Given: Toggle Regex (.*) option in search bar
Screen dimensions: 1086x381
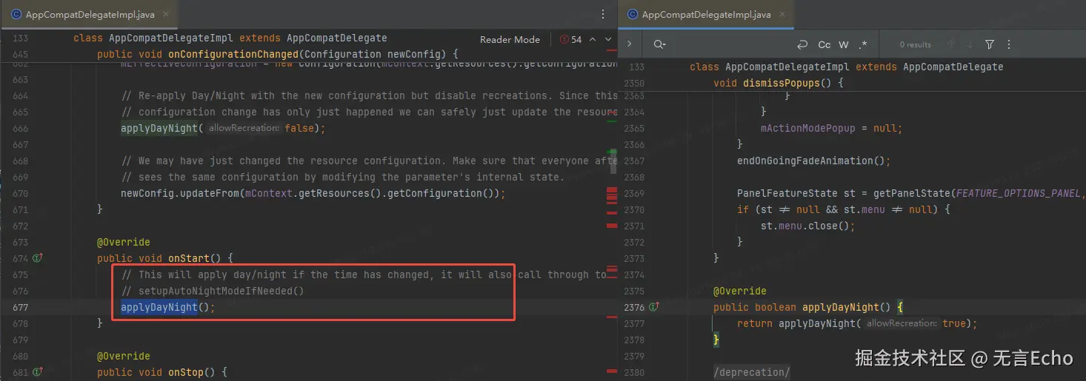Looking at the screenshot, I should click(x=863, y=44).
